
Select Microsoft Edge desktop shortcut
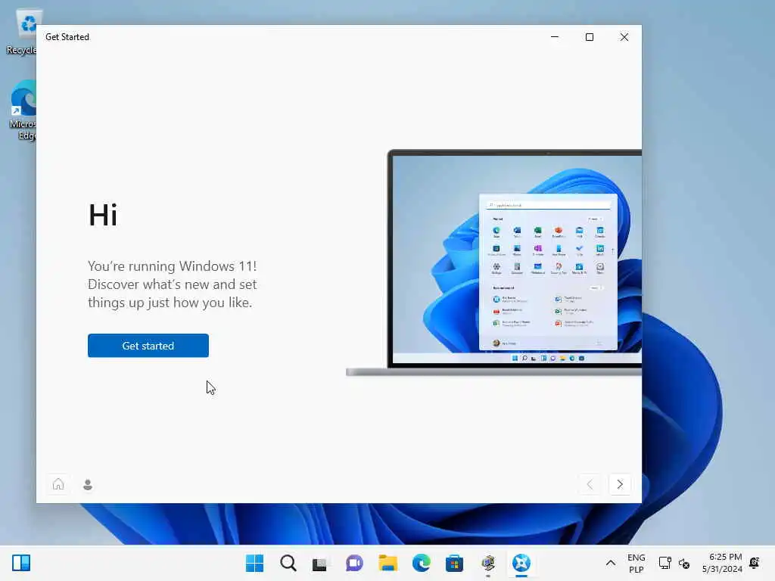click(x=22, y=110)
